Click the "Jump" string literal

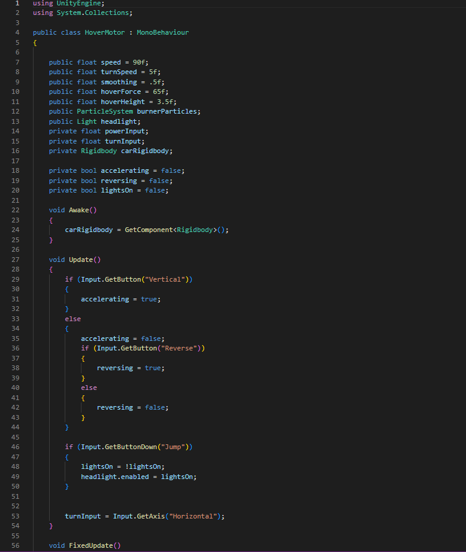pyautogui.click(x=174, y=447)
